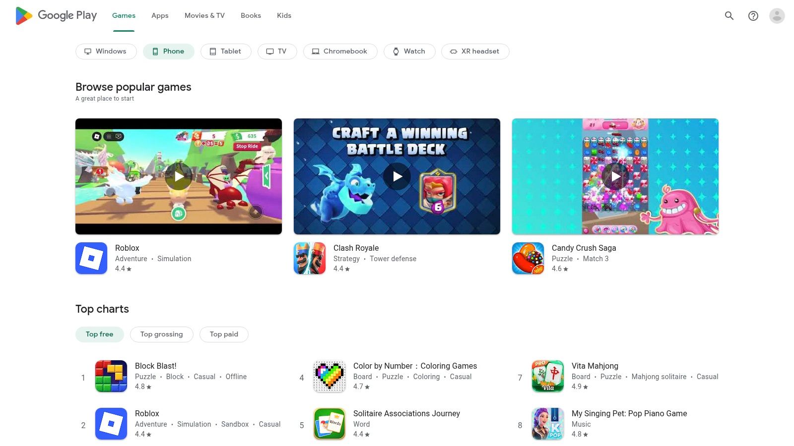Image resolution: width=794 pixels, height=446 pixels.
Task: Open the Vita Mahjong app icon
Action: 548,376
